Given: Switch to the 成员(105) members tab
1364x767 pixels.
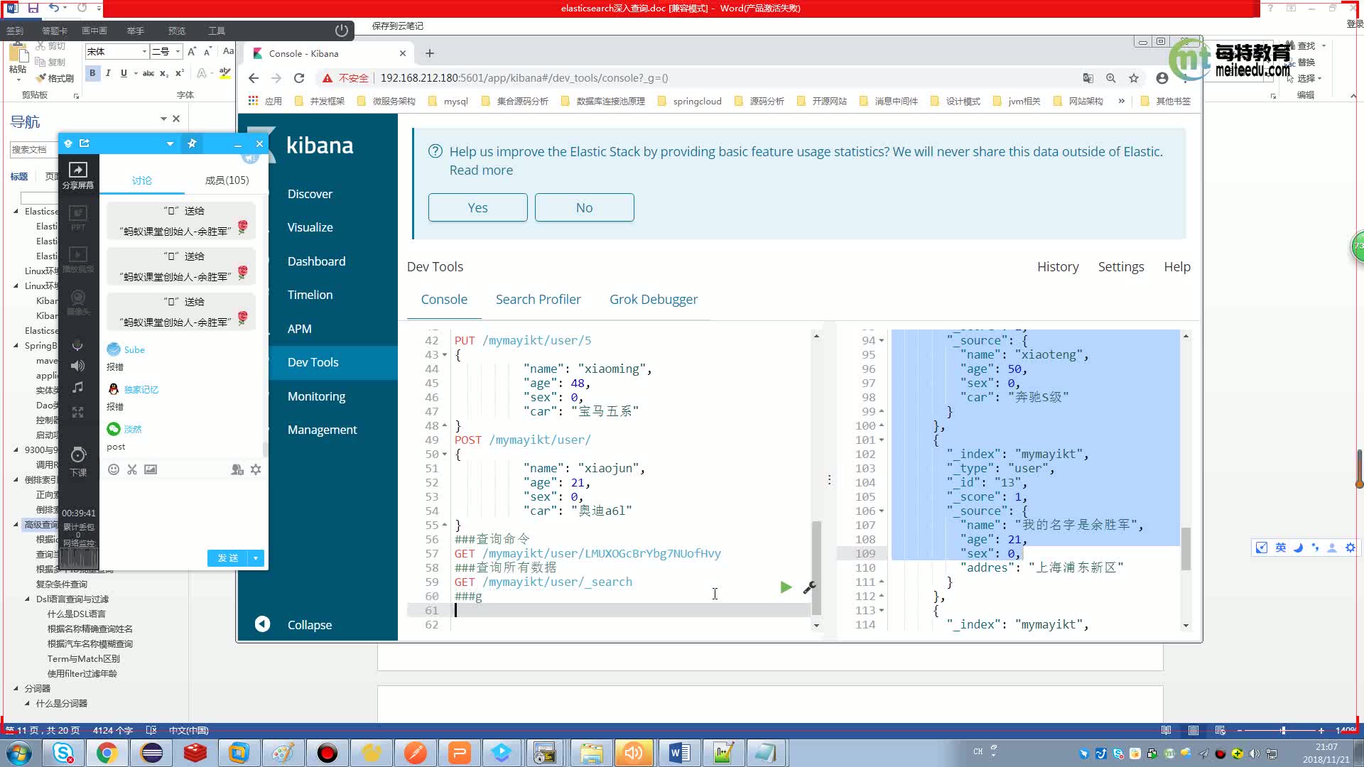Looking at the screenshot, I should tap(227, 180).
